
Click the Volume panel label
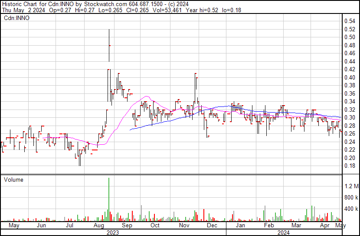tap(13, 179)
